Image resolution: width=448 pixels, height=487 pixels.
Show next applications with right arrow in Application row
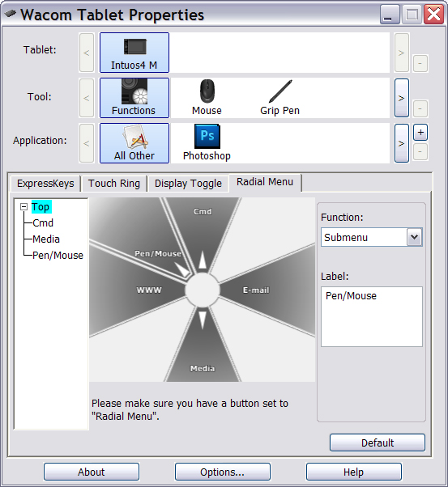click(402, 143)
